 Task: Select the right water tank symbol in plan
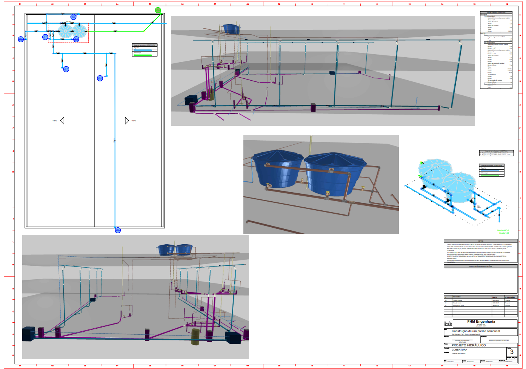point(79,31)
